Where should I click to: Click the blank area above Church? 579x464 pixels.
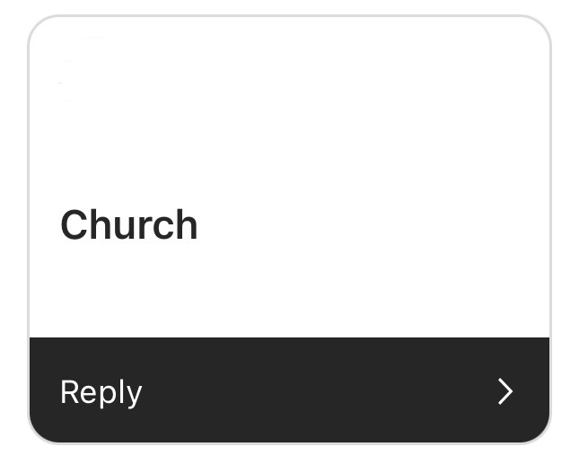tap(289, 117)
